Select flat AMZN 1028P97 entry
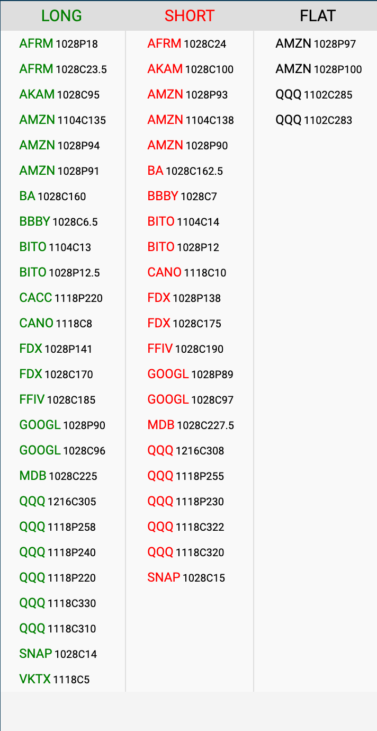 pyautogui.click(x=316, y=44)
